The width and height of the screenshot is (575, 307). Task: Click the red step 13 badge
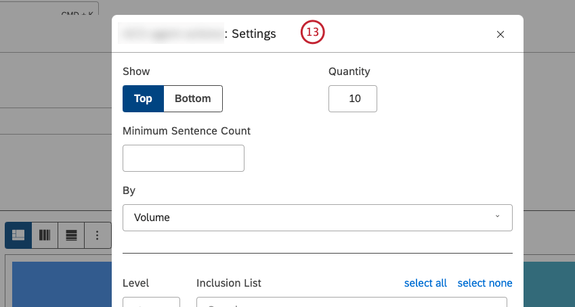(313, 32)
